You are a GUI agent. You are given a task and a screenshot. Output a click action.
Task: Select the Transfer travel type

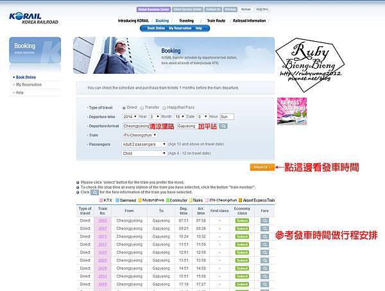[x=142, y=108]
